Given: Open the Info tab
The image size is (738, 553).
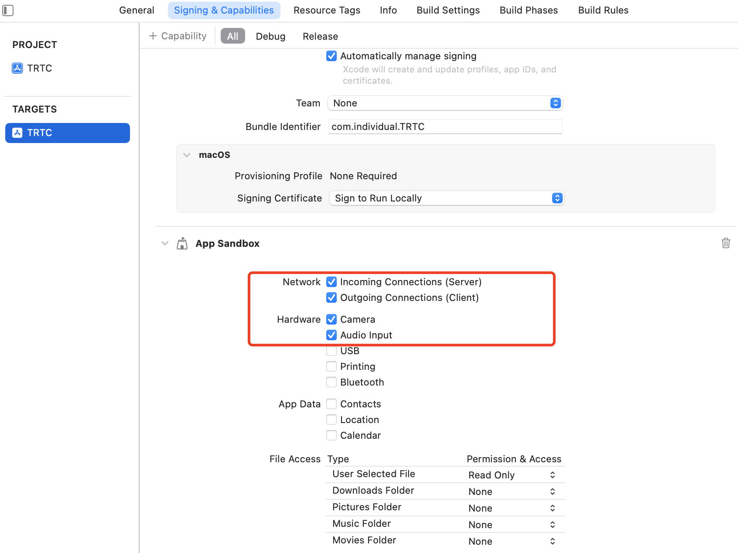Looking at the screenshot, I should tap(388, 10).
